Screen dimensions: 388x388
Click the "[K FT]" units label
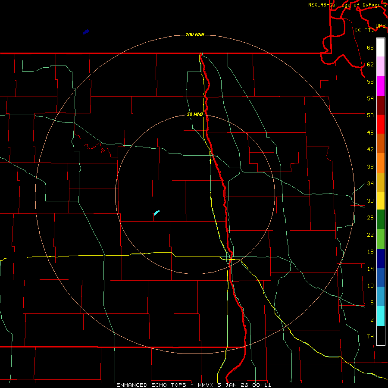coord(364,30)
